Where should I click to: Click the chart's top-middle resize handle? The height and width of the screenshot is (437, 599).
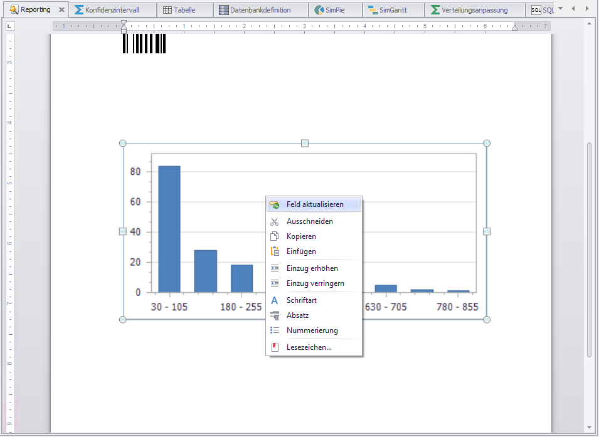pos(304,143)
